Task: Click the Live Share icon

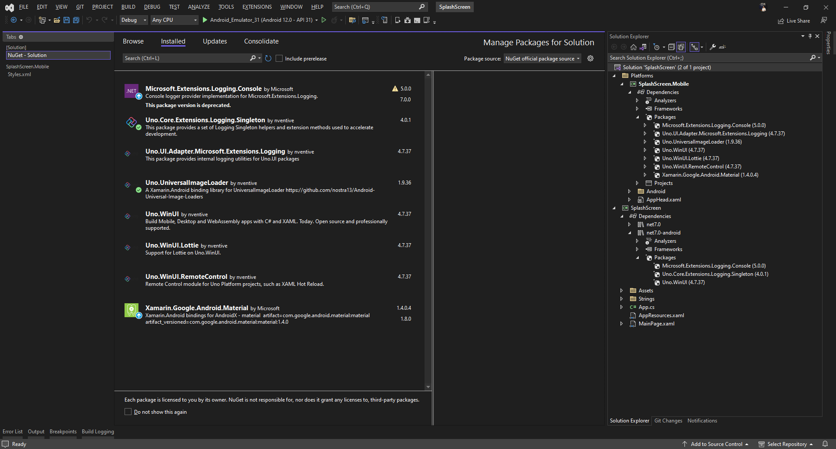Action: 781,20
